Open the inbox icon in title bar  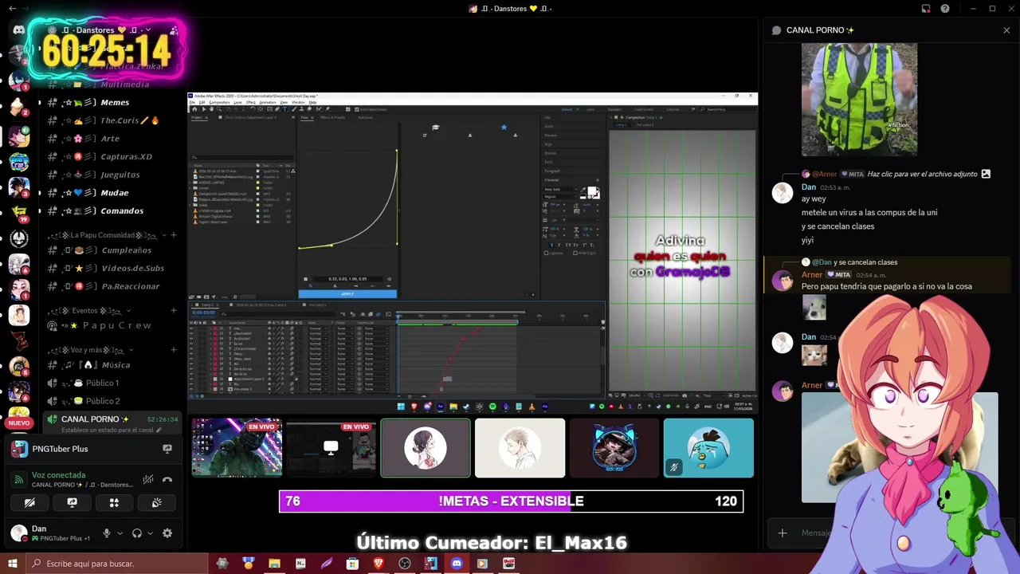coord(926,9)
